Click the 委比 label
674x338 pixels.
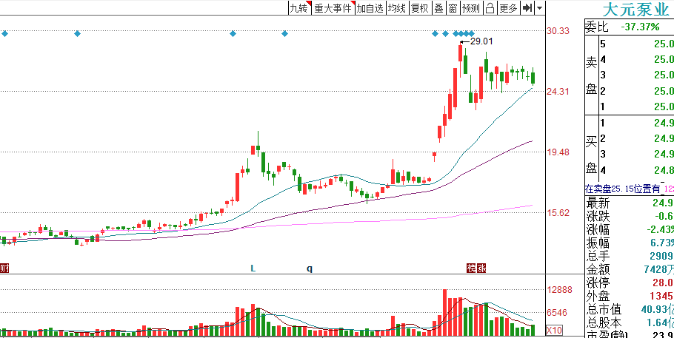tap(597, 27)
